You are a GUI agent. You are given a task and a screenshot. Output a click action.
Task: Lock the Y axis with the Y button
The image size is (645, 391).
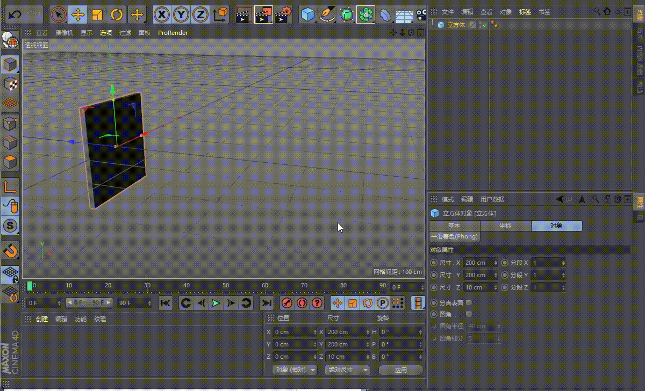(181, 15)
